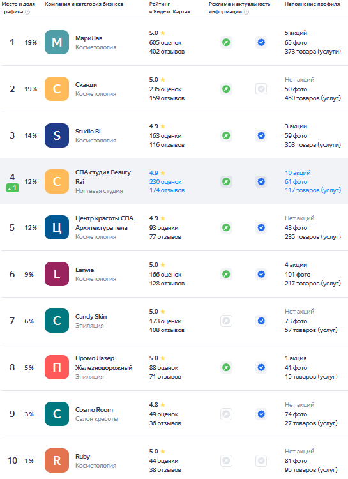Viewport: 348px width, 479px height.
Task: Click inactive advertising icon in Cosmo Room row
Action: 226,414
